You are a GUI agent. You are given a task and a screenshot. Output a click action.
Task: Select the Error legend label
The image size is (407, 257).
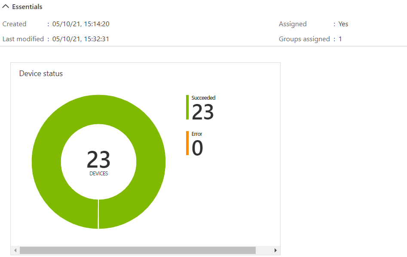click(197, 134)
